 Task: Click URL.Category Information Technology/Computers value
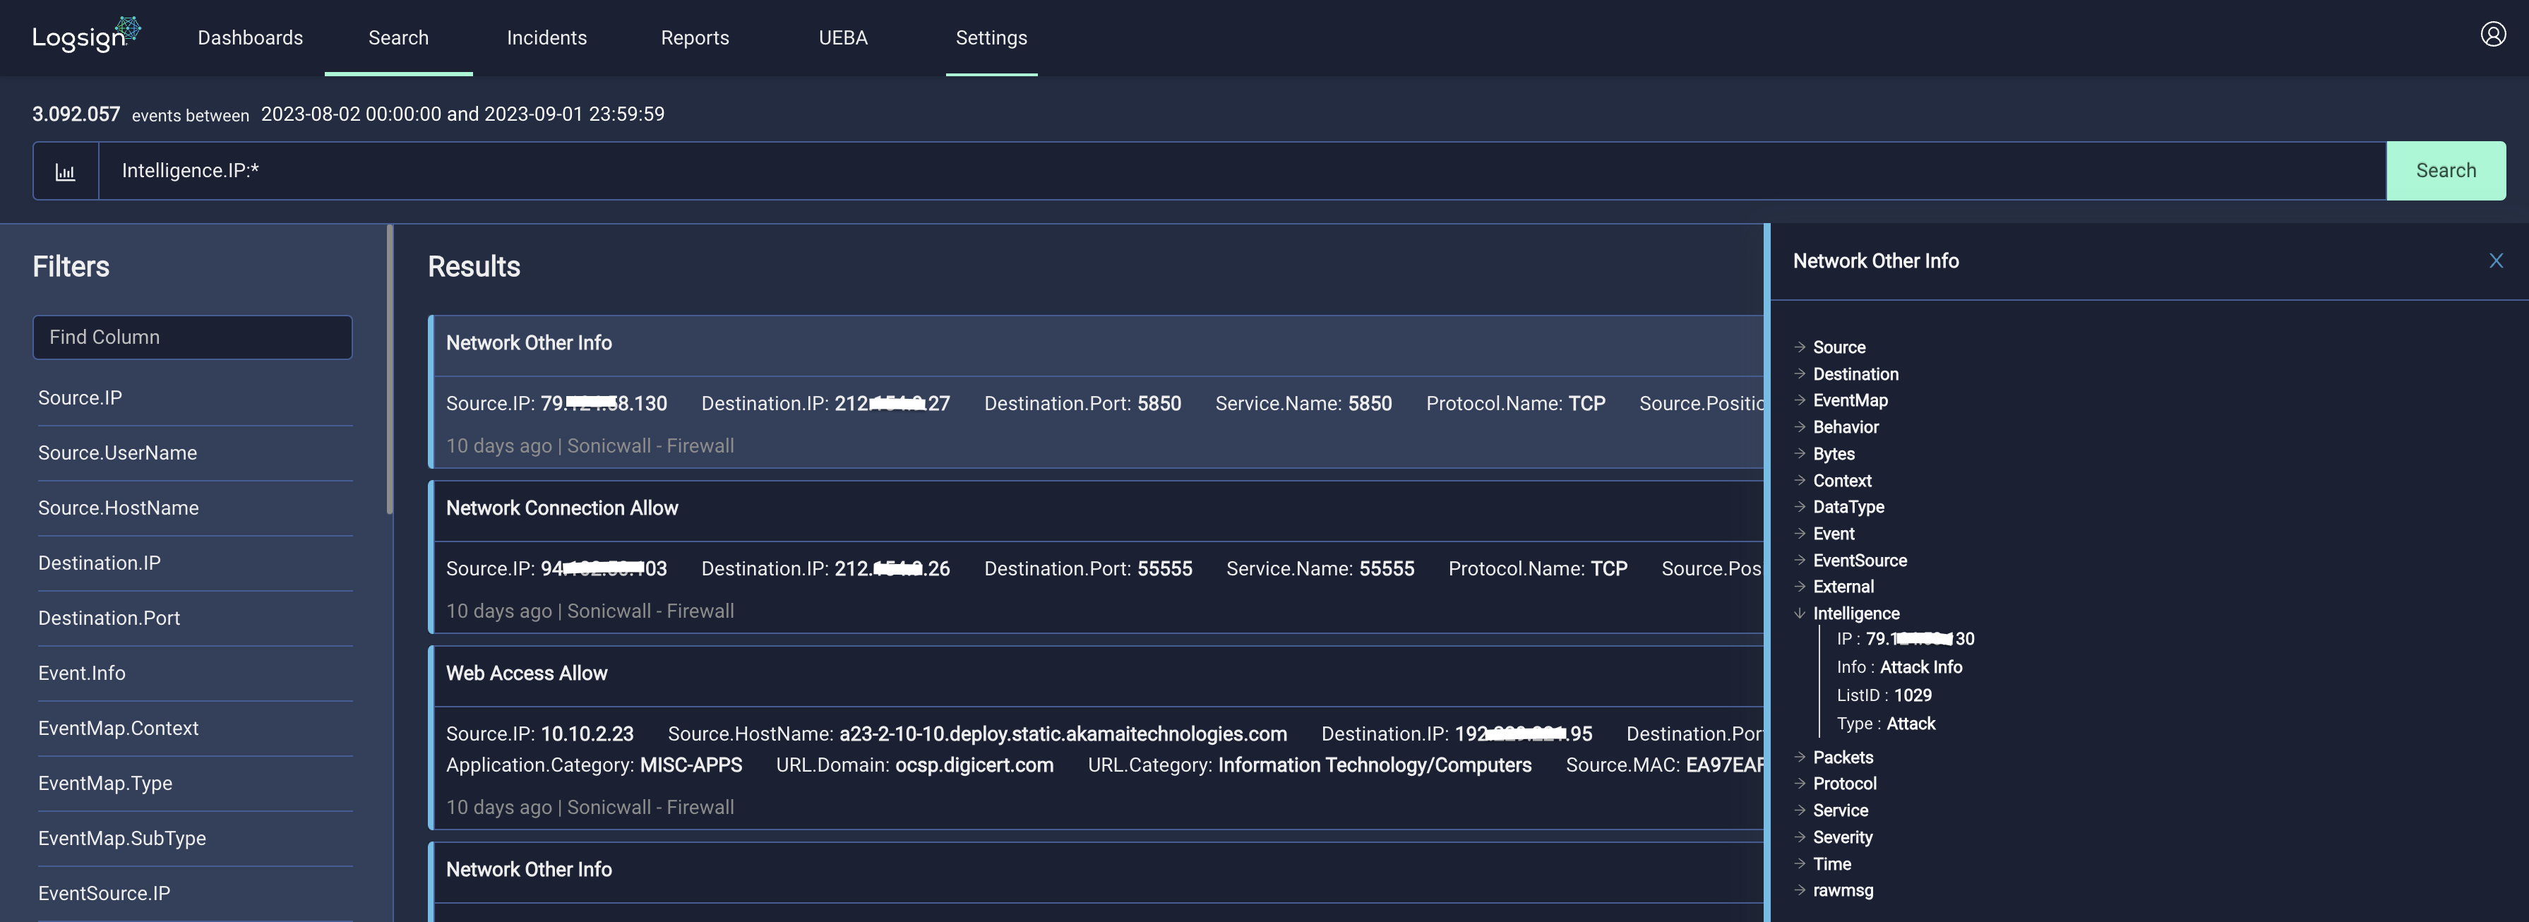1375,765
